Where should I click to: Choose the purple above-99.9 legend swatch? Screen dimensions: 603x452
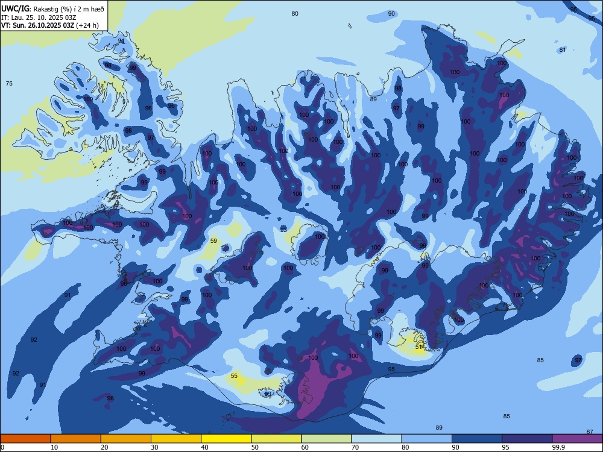point(577,439)
